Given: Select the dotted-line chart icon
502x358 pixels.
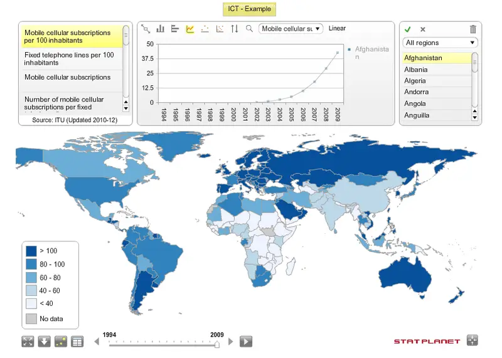Looking at the screenshot, I should pos(205,29).
